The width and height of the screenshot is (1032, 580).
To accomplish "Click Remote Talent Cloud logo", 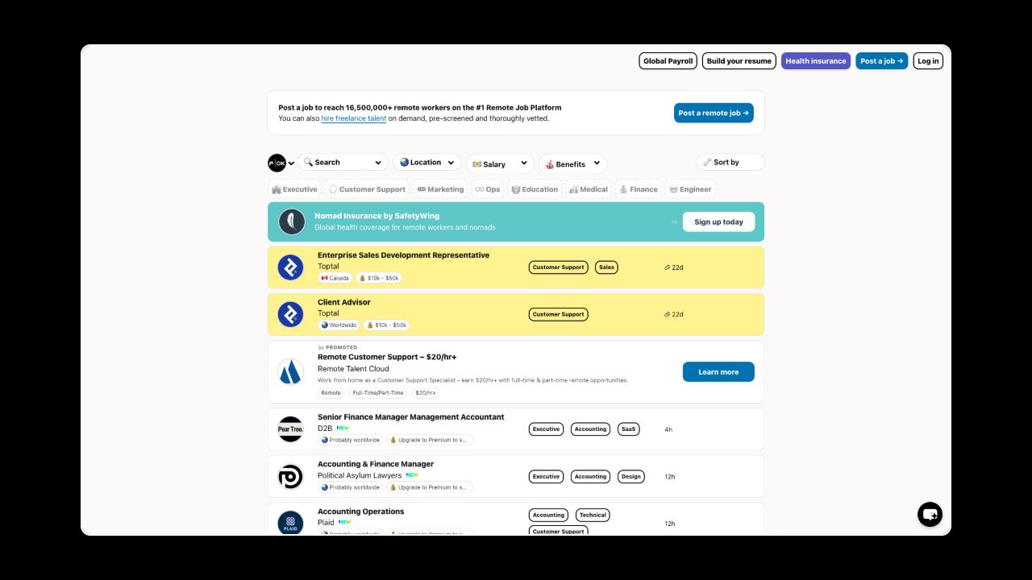I will click(290, 371).
